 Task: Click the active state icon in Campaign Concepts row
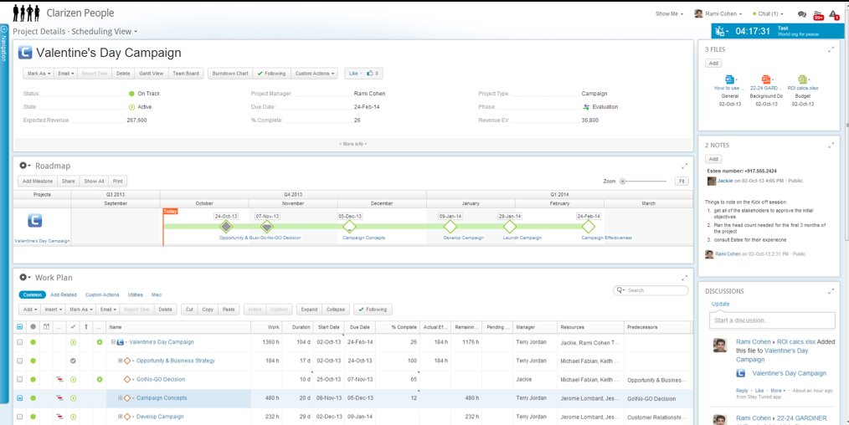coord(73,398)
